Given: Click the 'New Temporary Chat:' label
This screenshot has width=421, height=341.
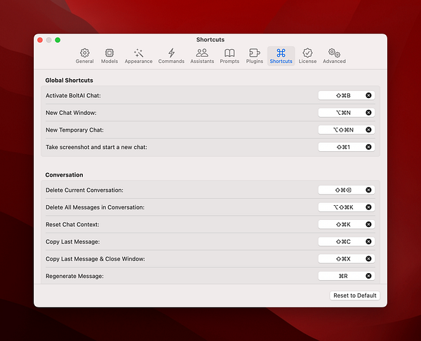Looking at the screenshot, I should [x=74, y=130].
